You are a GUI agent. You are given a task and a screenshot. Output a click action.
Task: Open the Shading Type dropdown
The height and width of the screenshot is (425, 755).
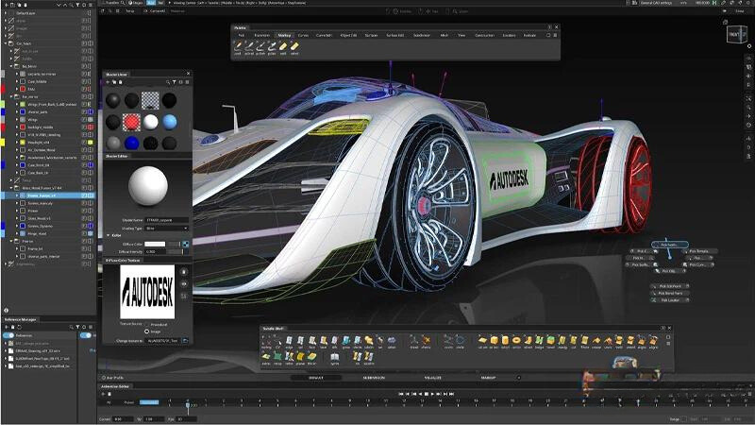tap(166, 228)
